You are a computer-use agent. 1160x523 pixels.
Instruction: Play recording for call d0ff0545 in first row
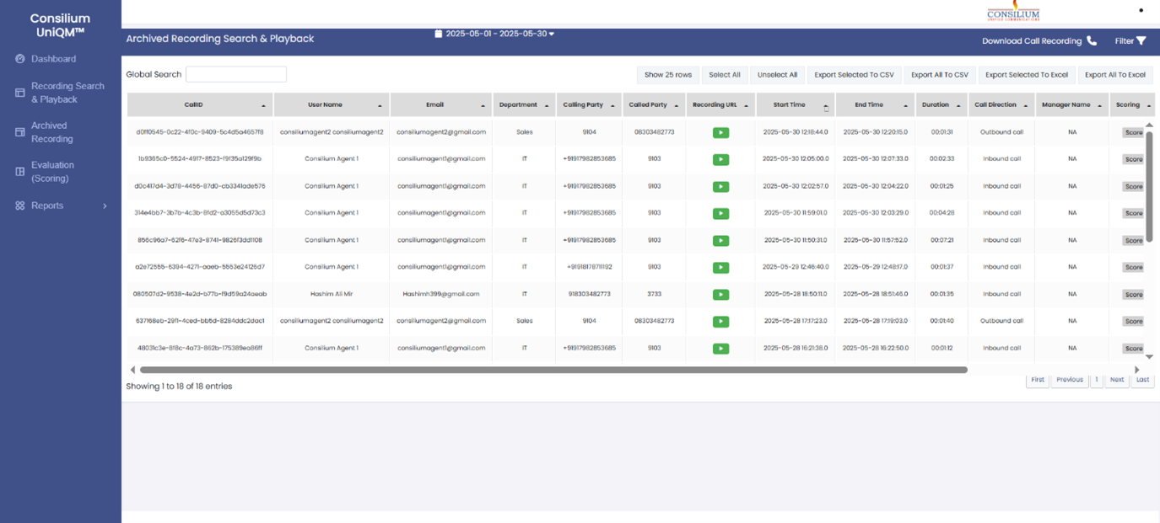720,132
